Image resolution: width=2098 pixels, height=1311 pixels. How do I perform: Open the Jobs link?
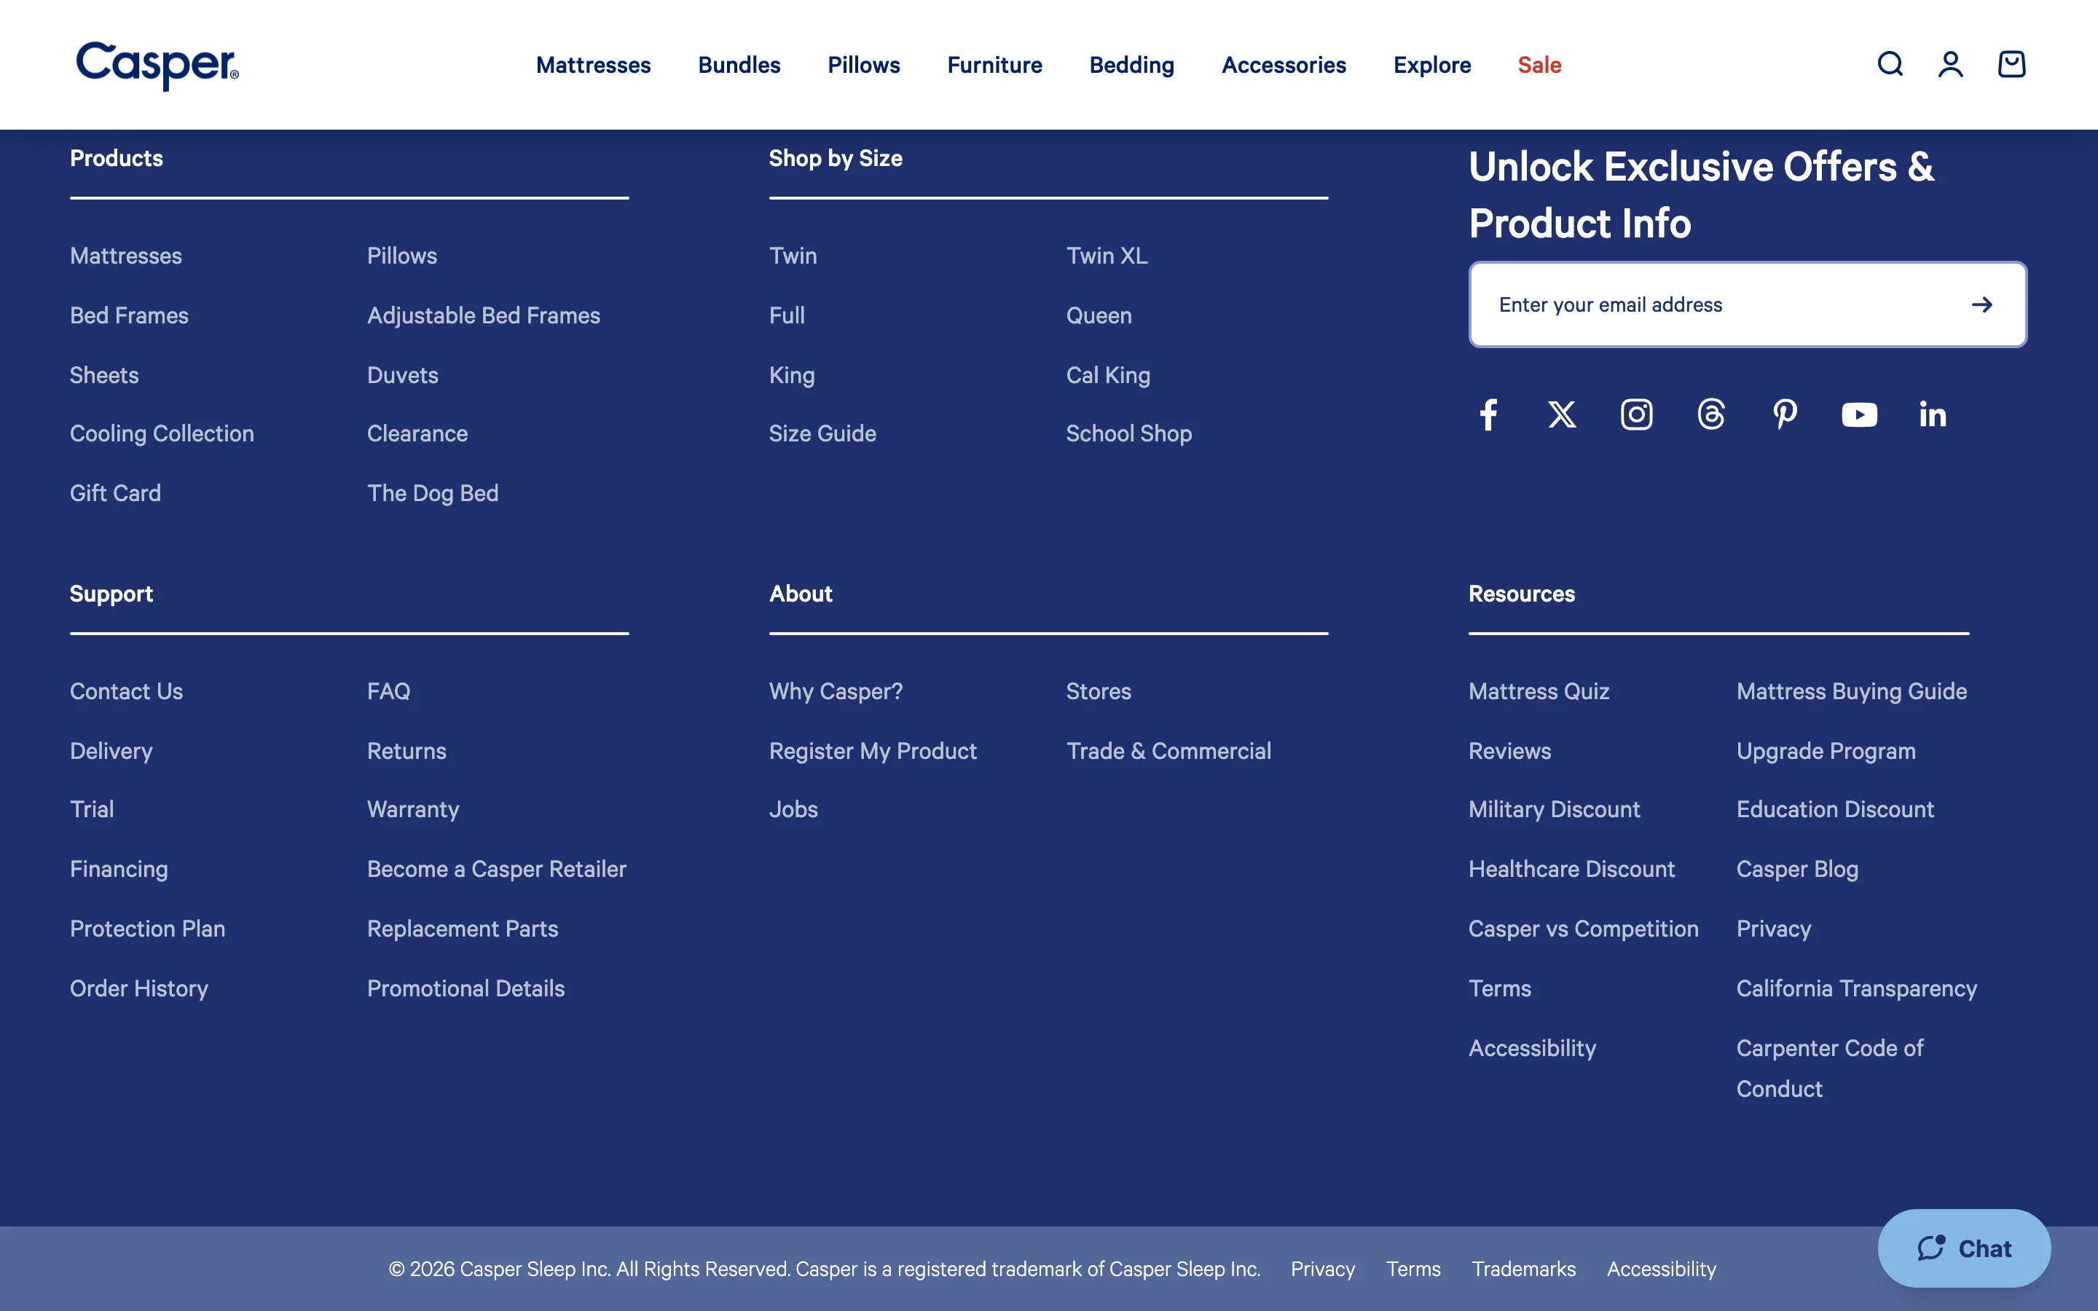pyautogui.click(x=793, y=809)
